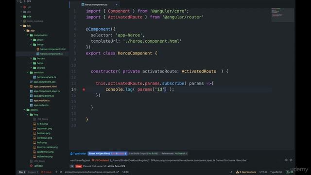Click the X icon in status bar
The width and height of the screenshot is (311, 175).
pyautogui.click(x=61, y=172)
